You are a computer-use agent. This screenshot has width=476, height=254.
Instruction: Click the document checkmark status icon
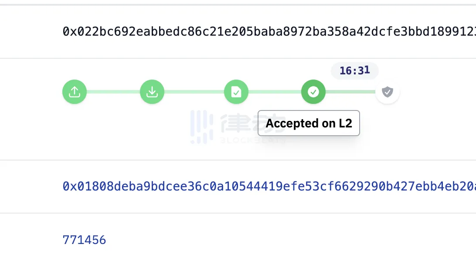[236, 92]
